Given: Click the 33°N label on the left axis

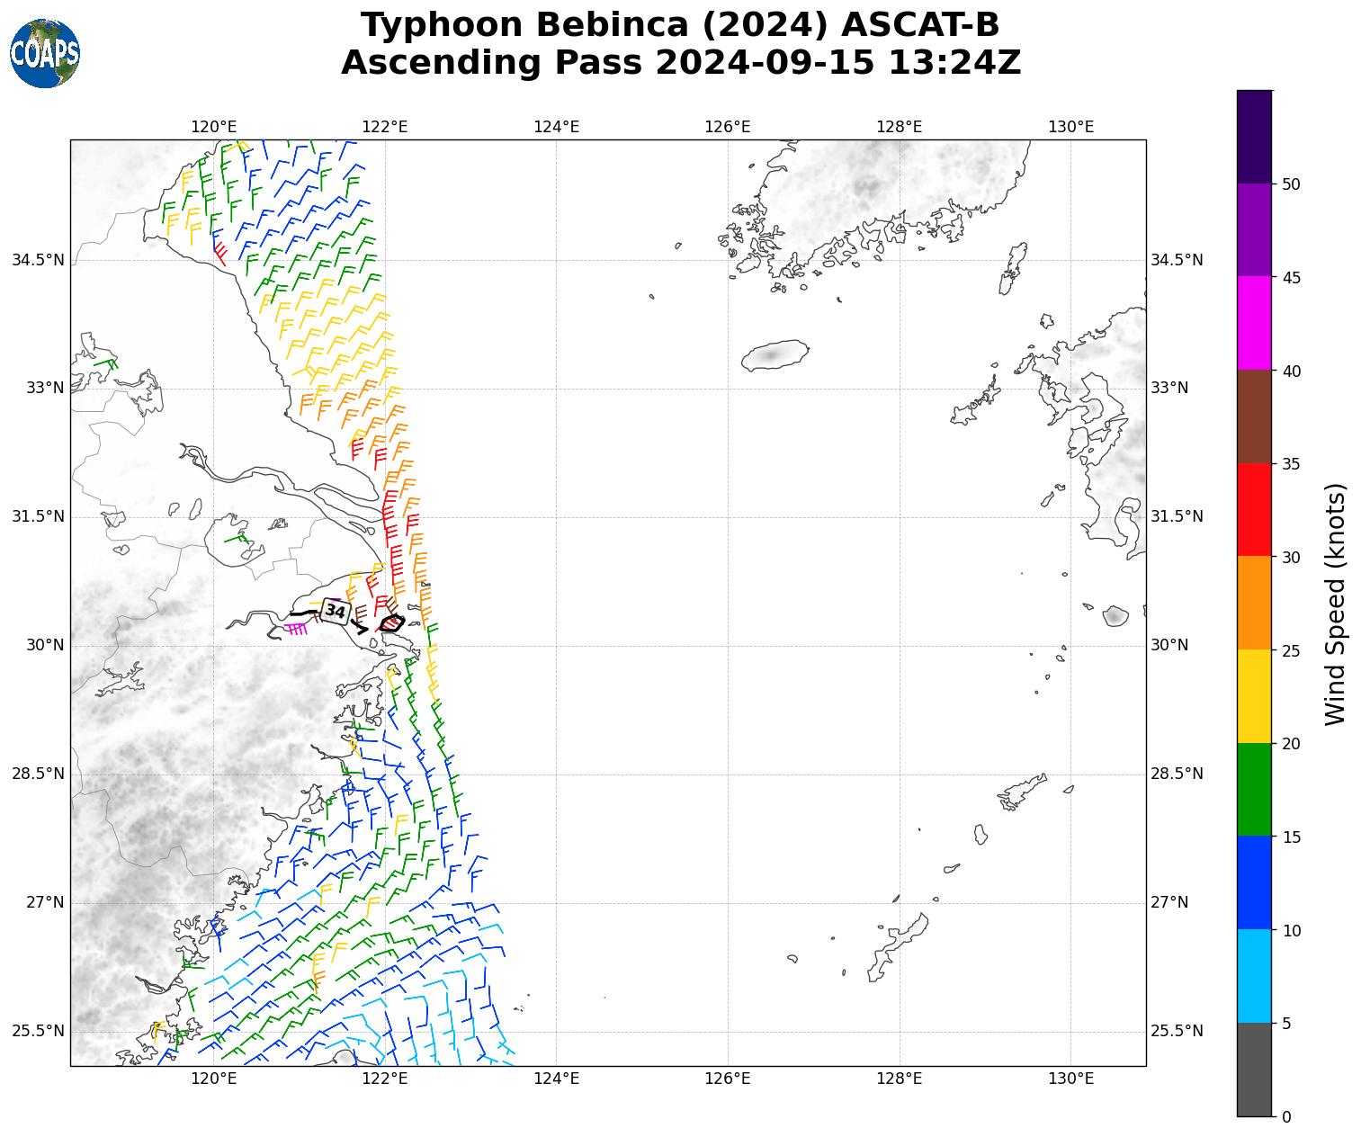Looking at the screenshot, I should point(45,388).
